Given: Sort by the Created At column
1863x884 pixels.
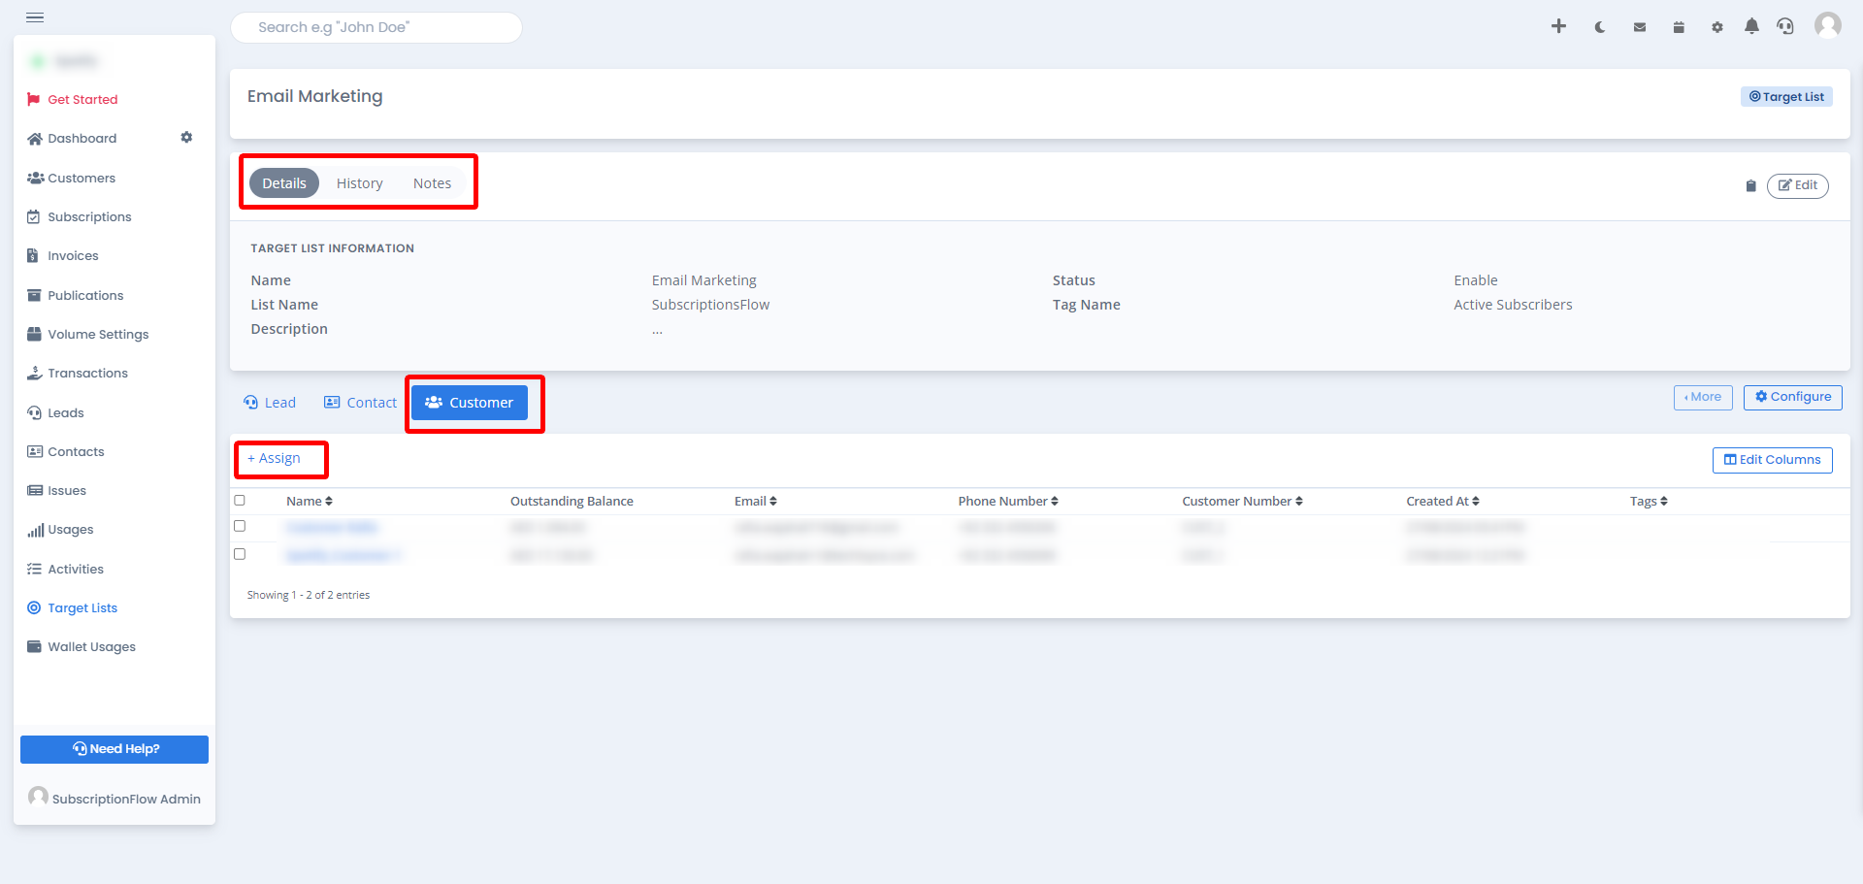Looking at the screenshot, I should pos(1443,502).
